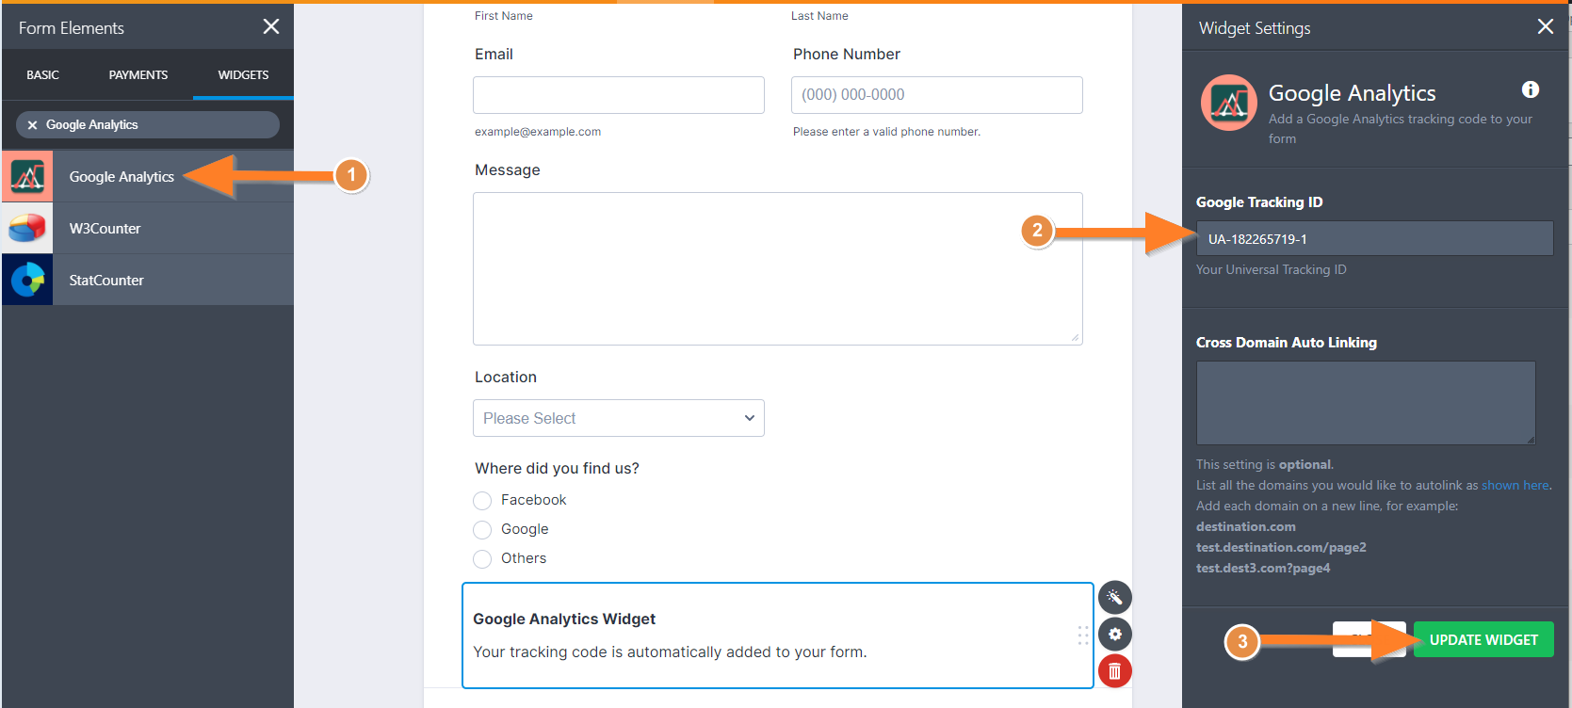Open widget settings gear icon
This screenshot has height=708, width=1572.
(x=1114, y=634)
